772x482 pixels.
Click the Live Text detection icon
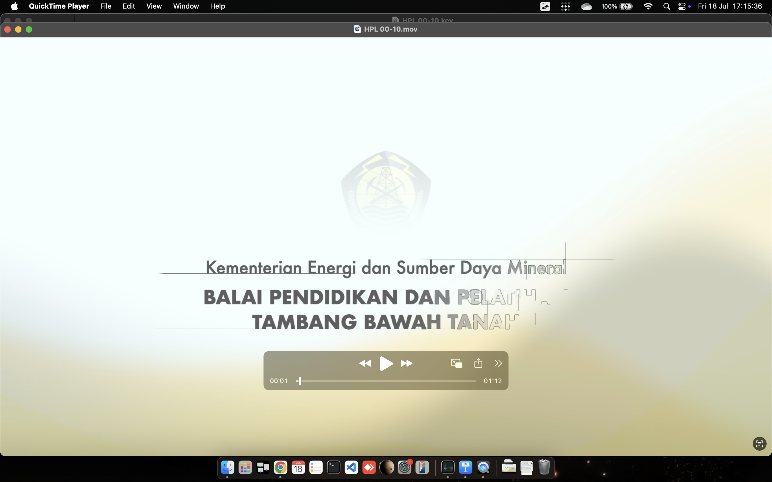click(x=759, y=443)
